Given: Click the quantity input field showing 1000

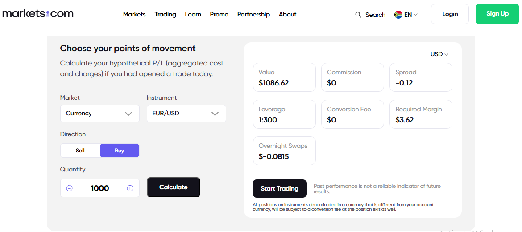Looking at the screenshot, I should [x=99, y=188].
